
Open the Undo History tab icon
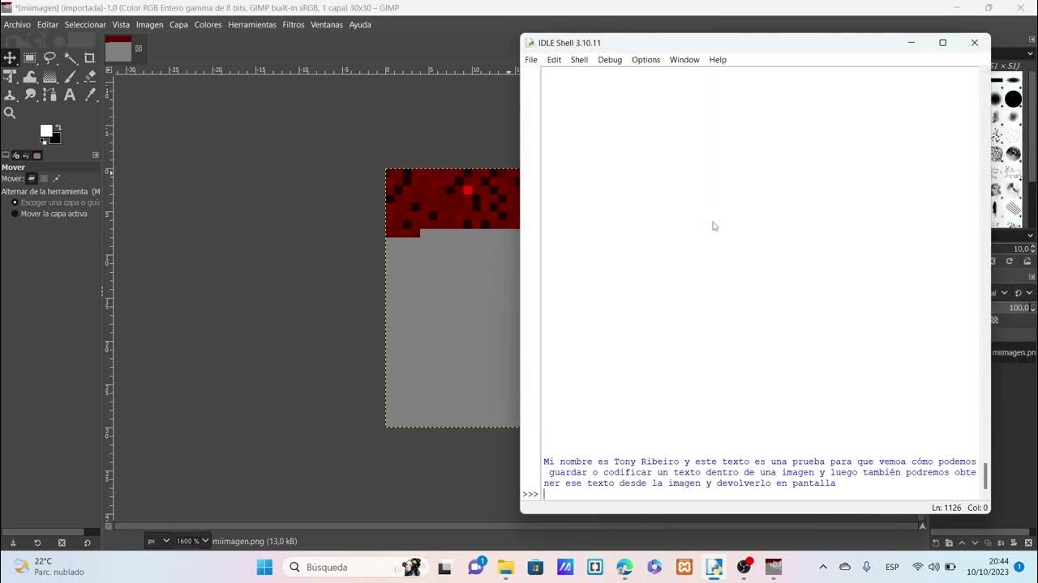(26, 155)
